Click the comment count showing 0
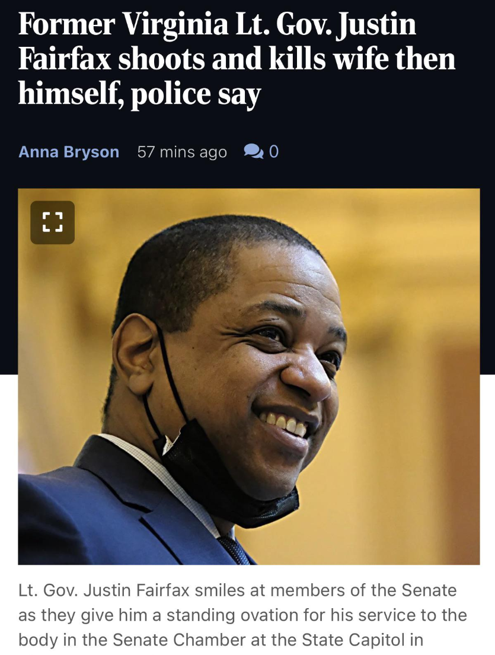The image size is (495, 655). (274, 151)
